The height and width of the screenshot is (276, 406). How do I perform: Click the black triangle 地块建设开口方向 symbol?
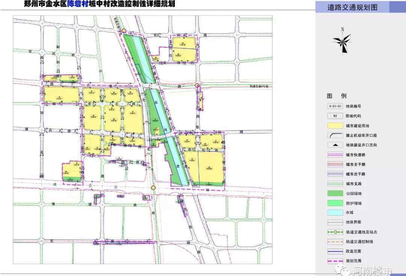pos(335,145)
